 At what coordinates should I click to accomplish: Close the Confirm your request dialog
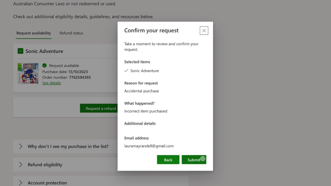tap(204, 31)
